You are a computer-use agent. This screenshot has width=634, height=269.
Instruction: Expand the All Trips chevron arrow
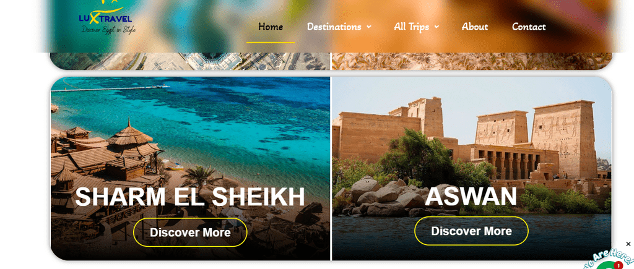point(436,27)
